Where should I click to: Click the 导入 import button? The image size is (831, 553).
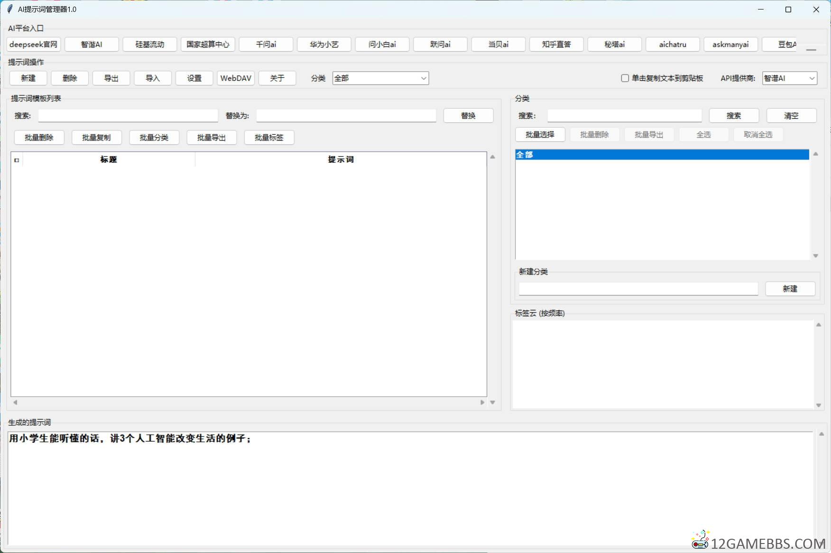point(153,78)
